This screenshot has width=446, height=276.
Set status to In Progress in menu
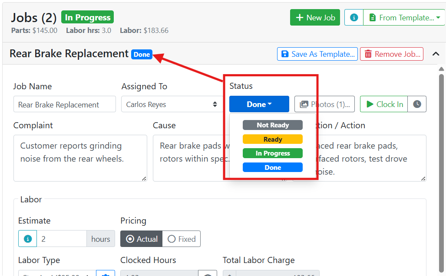click(272, 153)
